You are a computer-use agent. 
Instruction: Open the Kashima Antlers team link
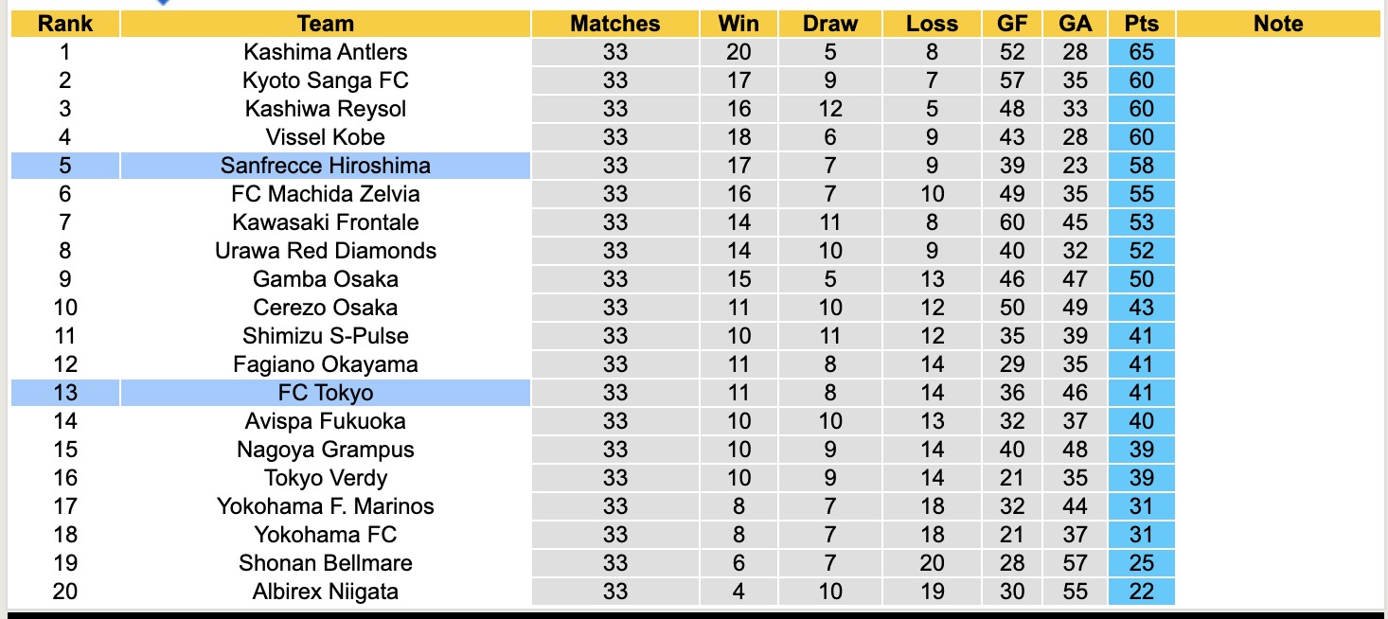coord(325,52)
